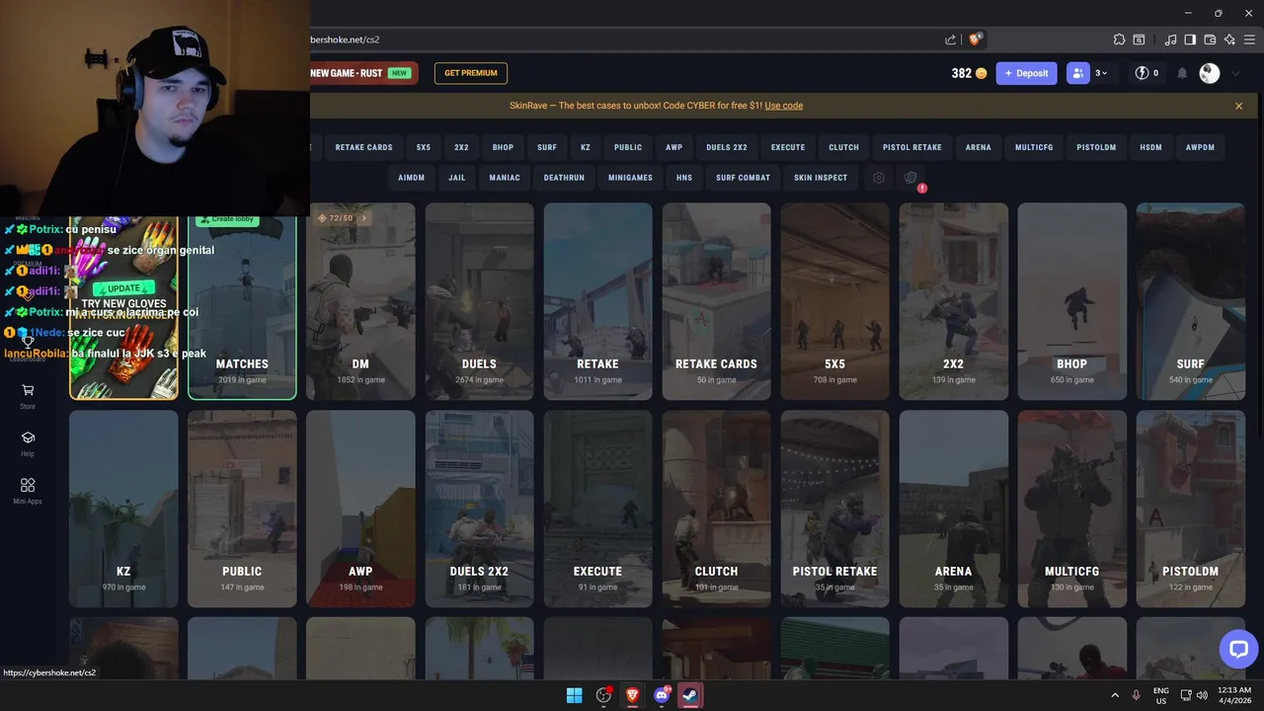Open the CLUTCH game mode card
Image resolution: width=1264 pixels, height=711 pixels.
click(x=716, y=509)
